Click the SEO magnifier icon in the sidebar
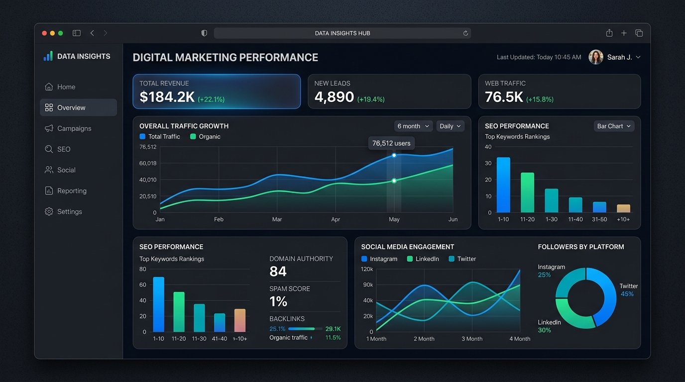685x382 pixels. (x=49, y=149)
